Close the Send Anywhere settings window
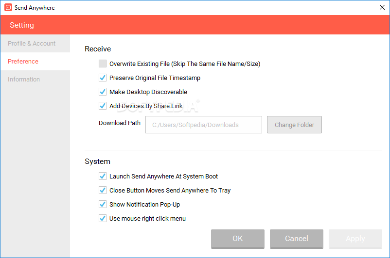 tap(382, 7)
